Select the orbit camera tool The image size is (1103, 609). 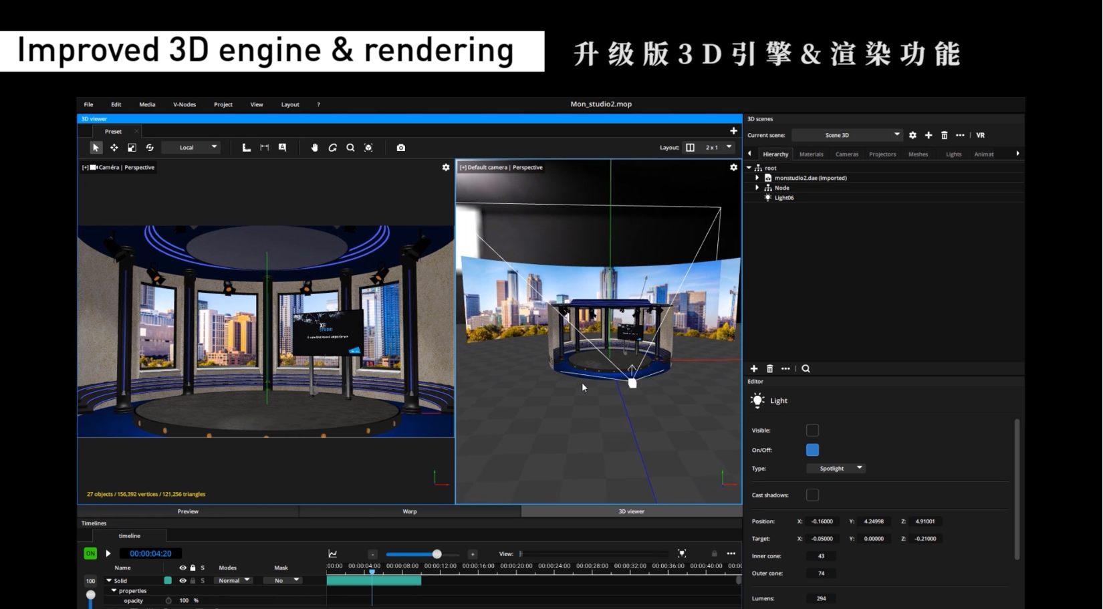(332, 148)
